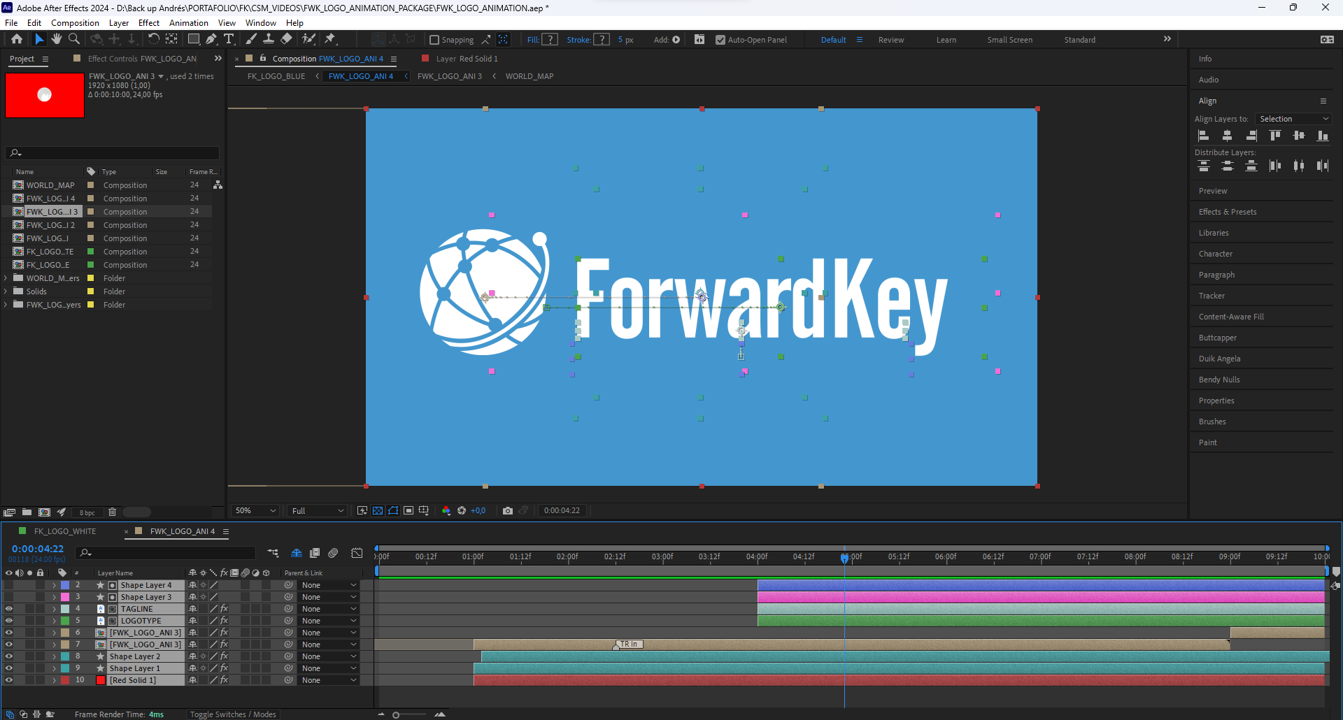The image size is (1343, 720).
Task: Hide the Red Solid 1 layer
Action: coord(8,680)
